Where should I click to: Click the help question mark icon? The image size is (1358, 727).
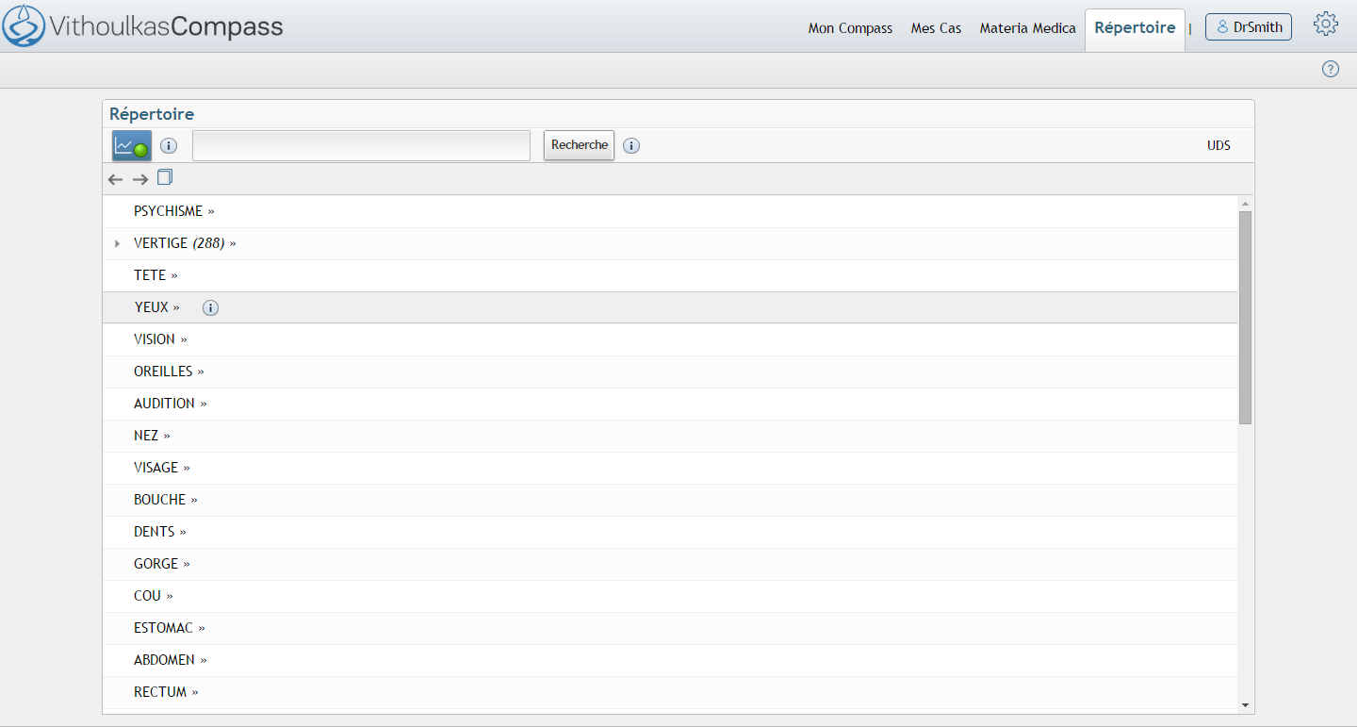[1330, 69]
